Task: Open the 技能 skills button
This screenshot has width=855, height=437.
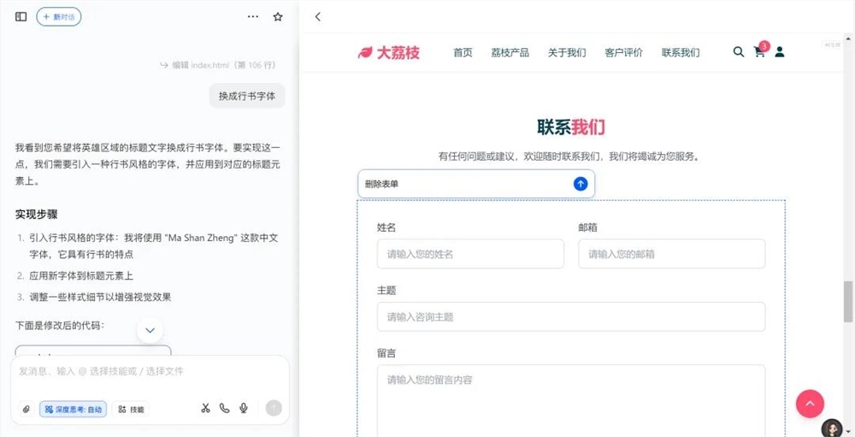Action: (x=131, y=409)
